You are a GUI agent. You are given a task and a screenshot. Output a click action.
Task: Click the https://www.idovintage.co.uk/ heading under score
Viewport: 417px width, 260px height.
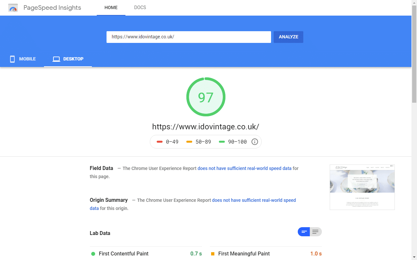tap(206, 127)
